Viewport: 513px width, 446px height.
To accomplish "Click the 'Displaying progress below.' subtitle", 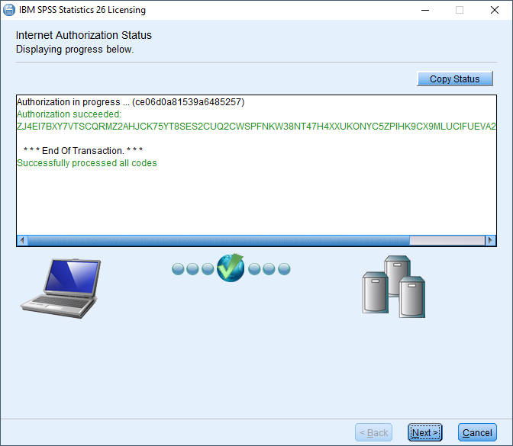I will [x=75, y=50].
